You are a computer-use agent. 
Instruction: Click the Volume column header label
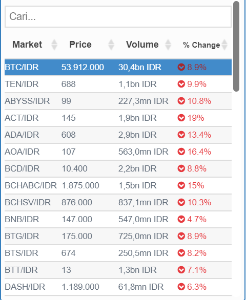click(x=142, y=45)
